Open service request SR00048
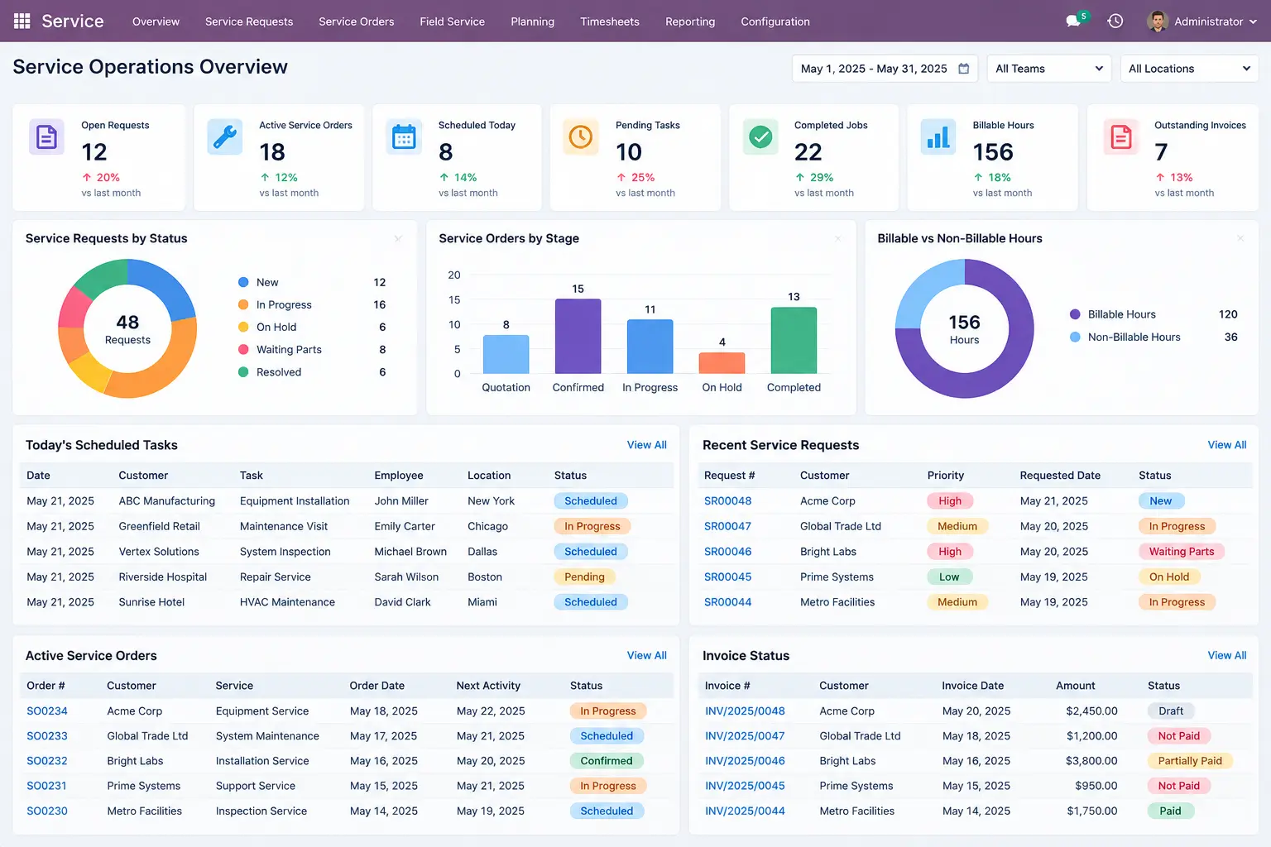This screenshot has width=1271, height=847. 728,501
